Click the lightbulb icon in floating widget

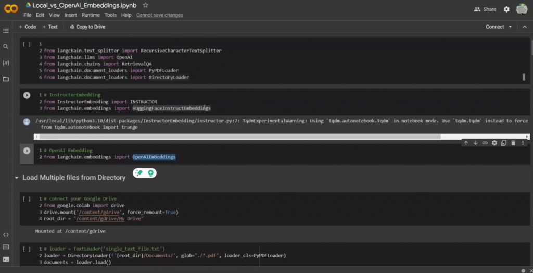(x=150, y=173)
